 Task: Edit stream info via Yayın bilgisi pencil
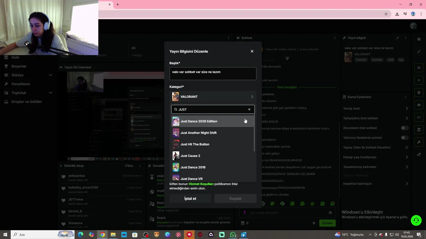[x=397, y=38]
